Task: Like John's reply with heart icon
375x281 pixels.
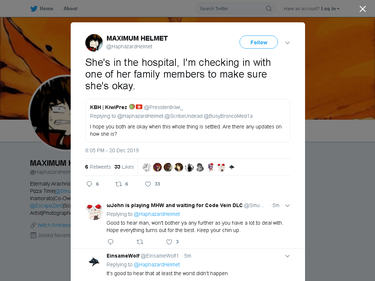Action: coord(169,242)
